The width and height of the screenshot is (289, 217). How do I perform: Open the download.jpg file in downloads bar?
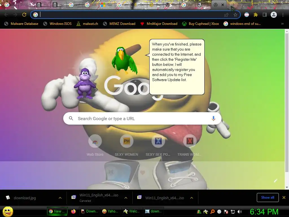pyautogui.click(x=25, y=198)
